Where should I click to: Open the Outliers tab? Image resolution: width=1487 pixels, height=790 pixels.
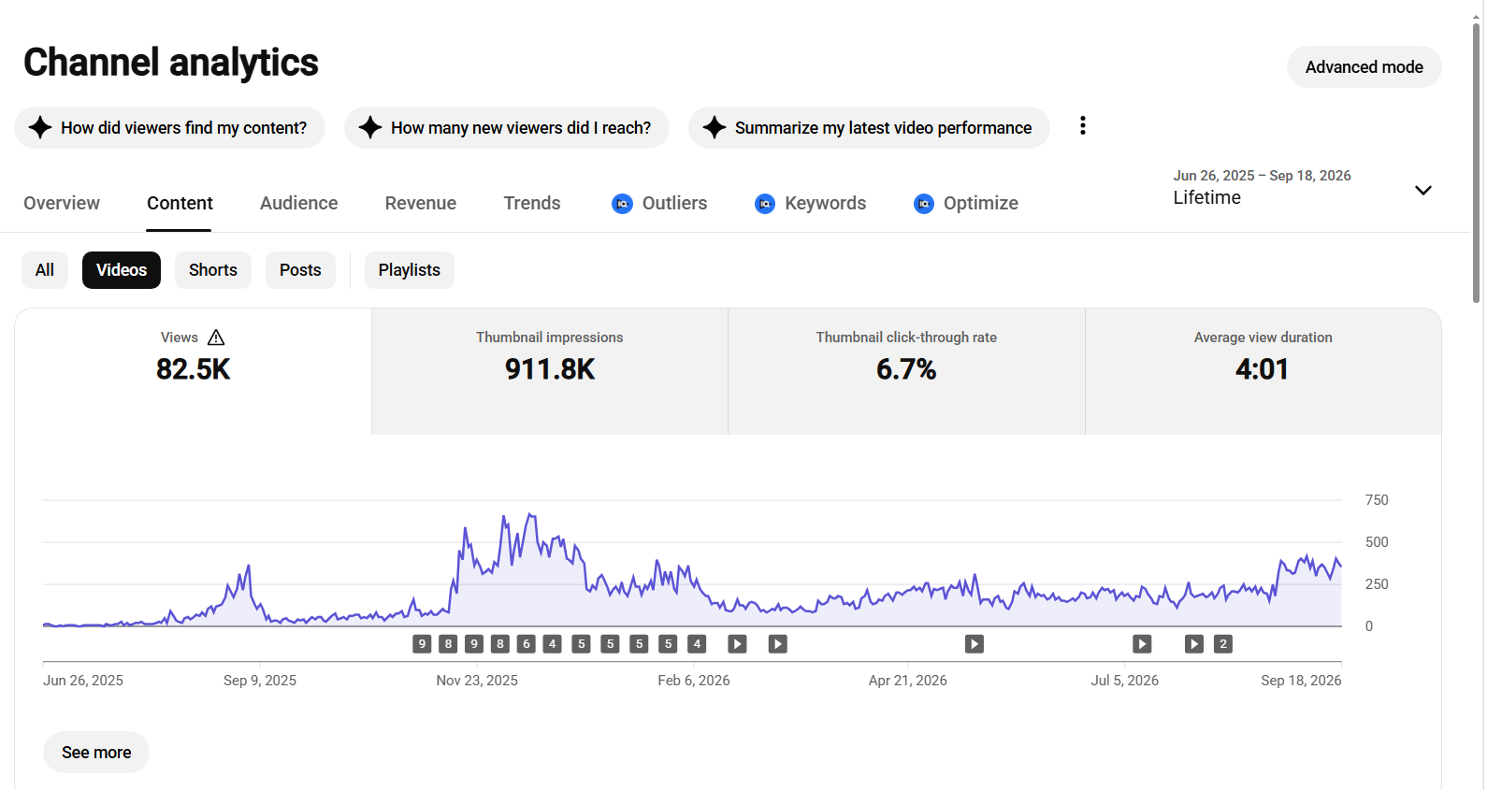click(659, 203)
